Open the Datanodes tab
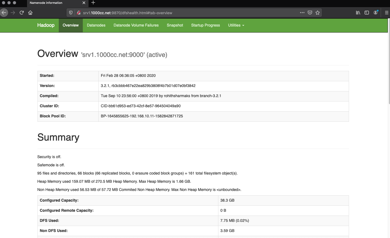The height and width of the screenshot is (238, 390). click(x=96, y=25)
